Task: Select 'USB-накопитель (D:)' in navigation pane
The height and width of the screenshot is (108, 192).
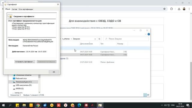Action: pos(24,85)
